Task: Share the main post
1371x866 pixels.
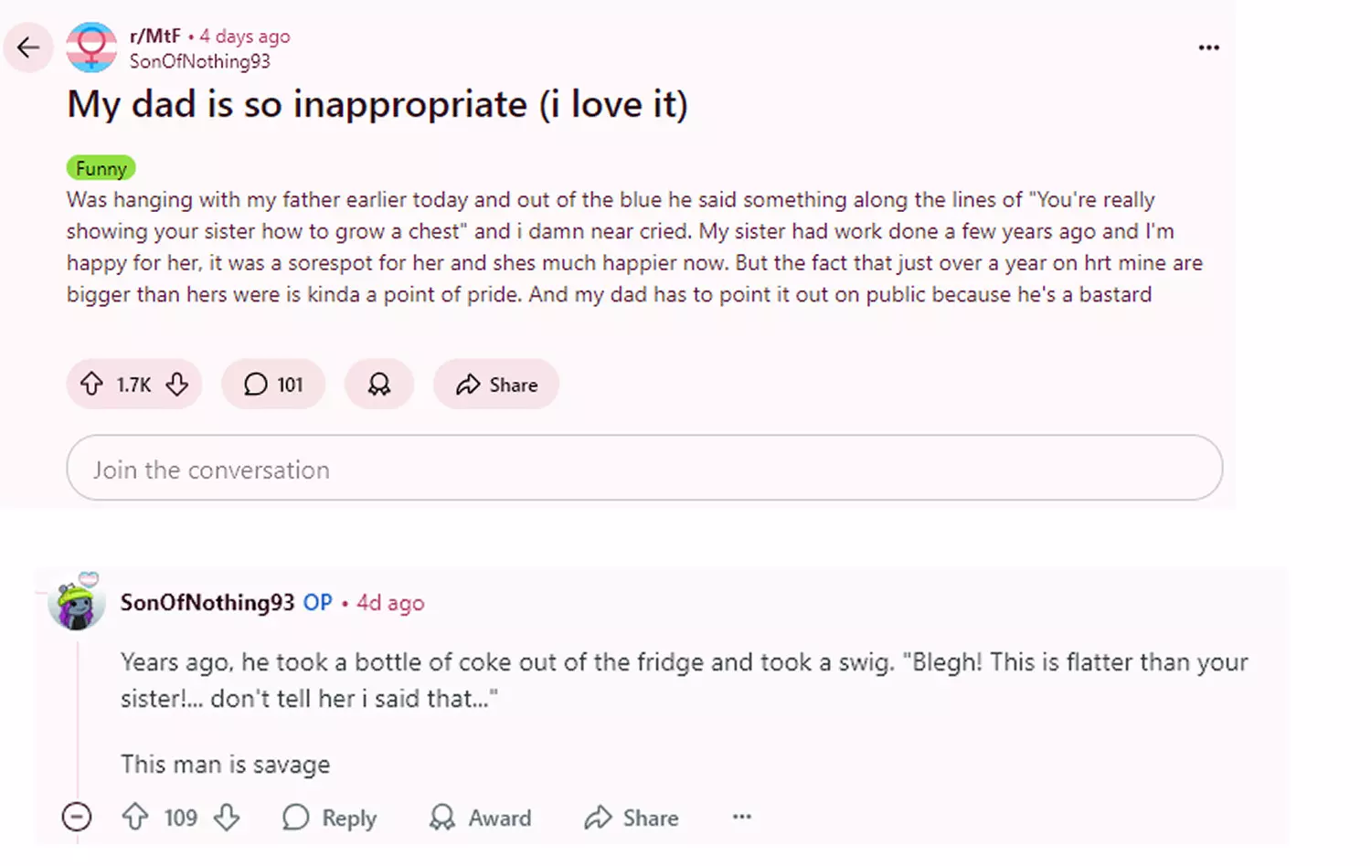Action: coord(496,385)
